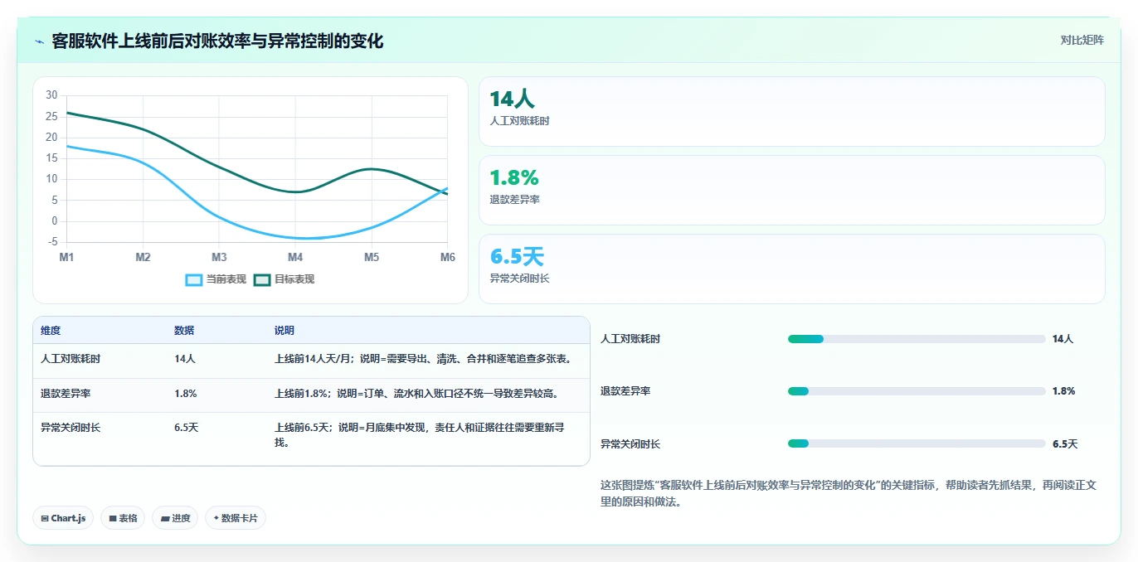Toggle the 当前表现 legend swatch

tap(193, 279)
